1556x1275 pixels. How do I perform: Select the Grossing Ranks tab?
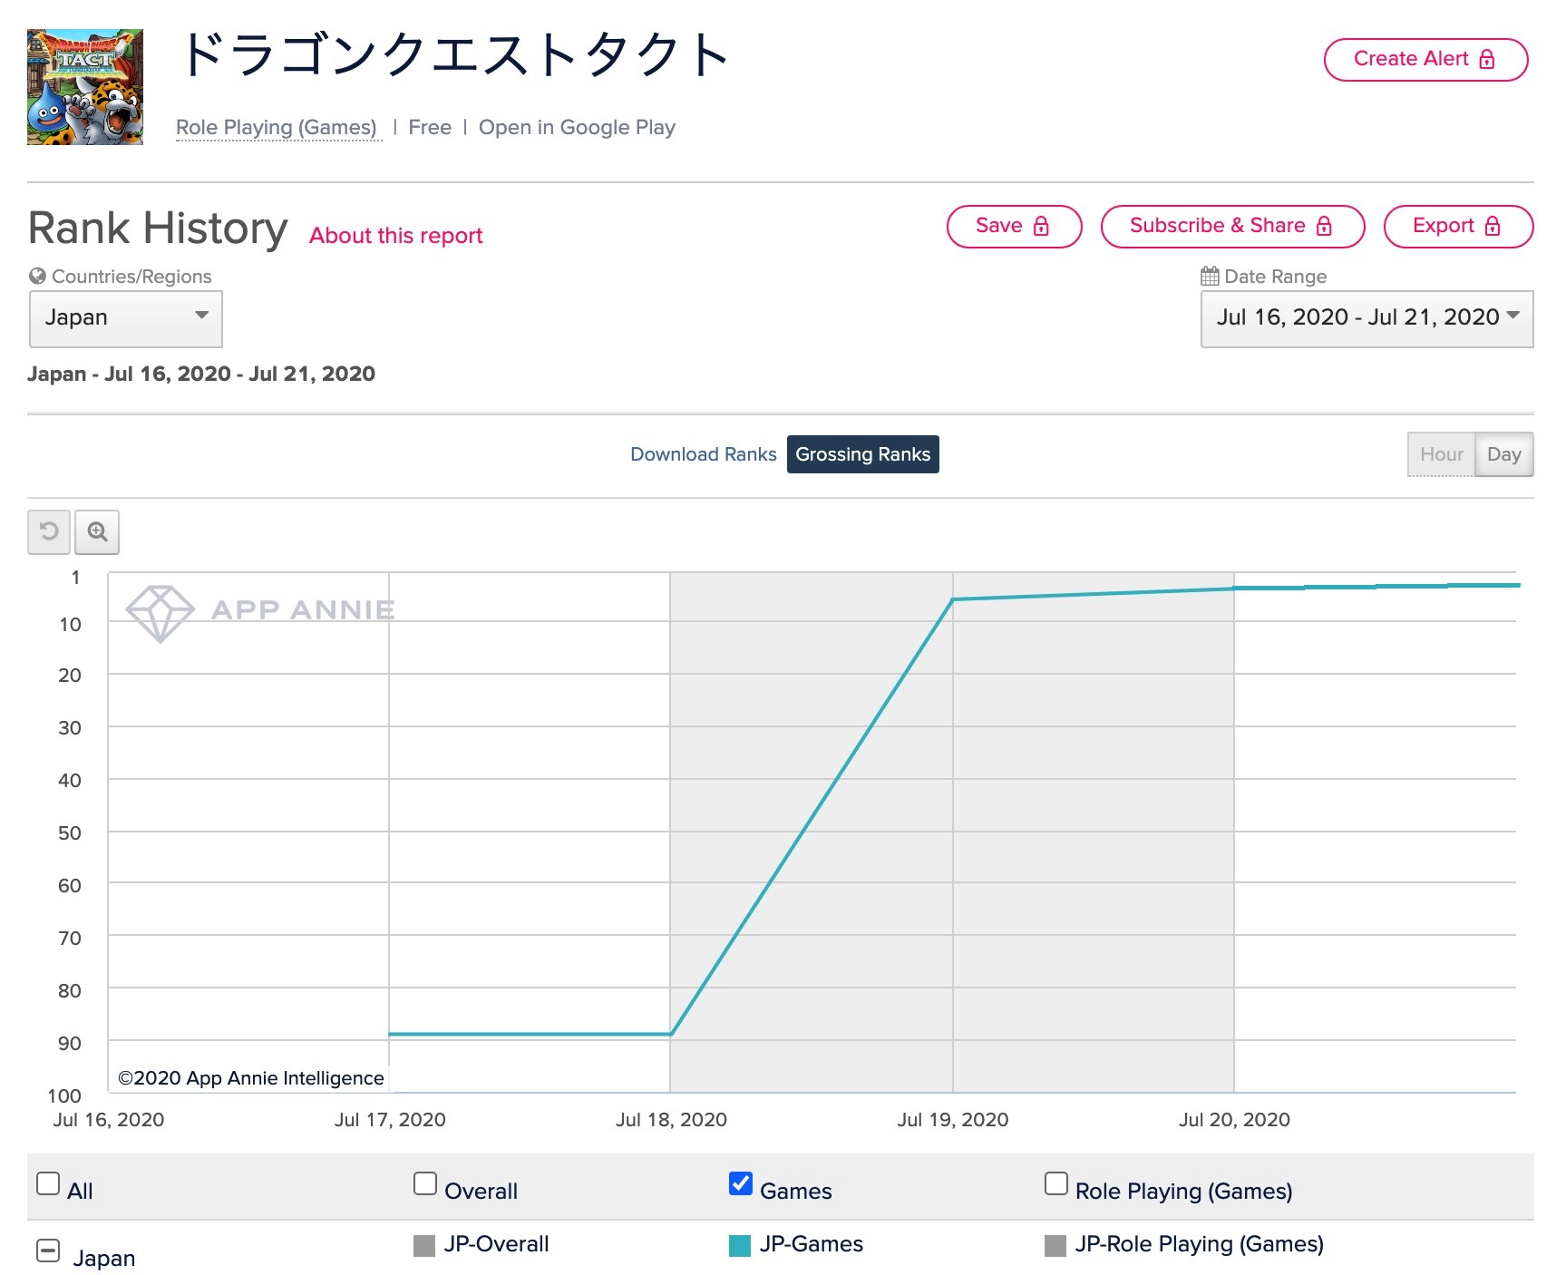[x=863, y=454]
